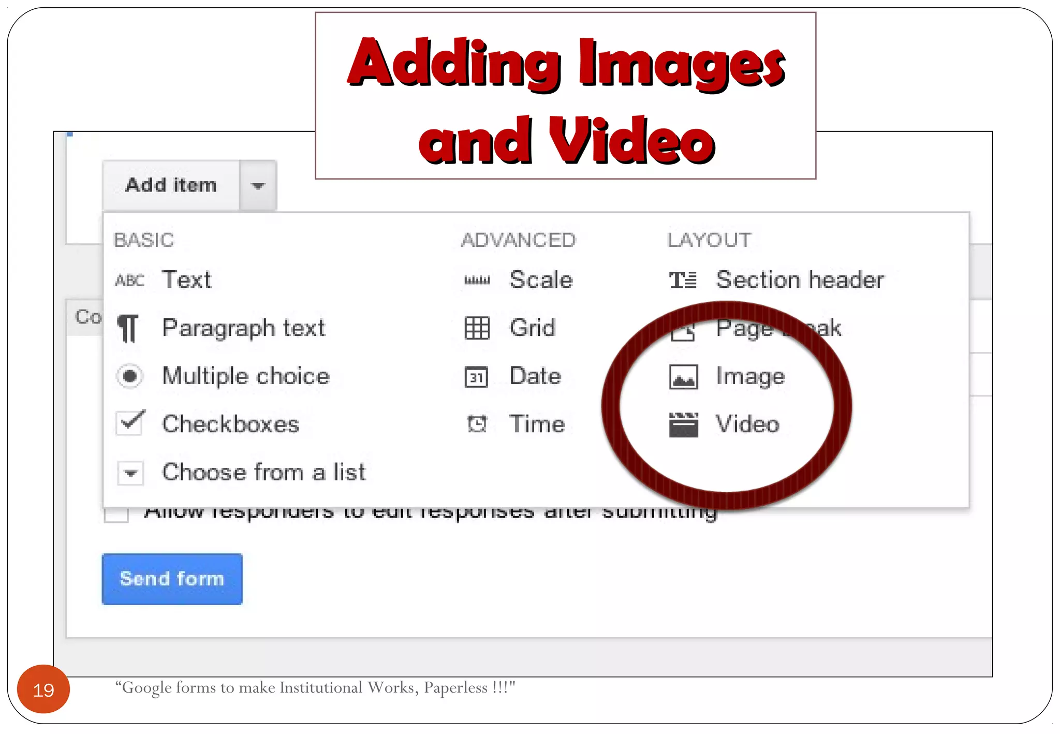Click the Send form button

172,579
